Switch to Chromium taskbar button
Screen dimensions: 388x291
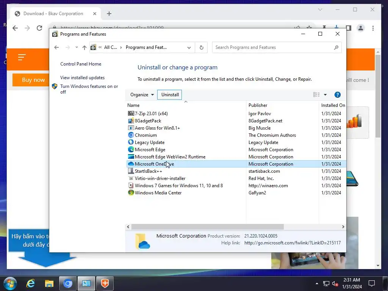tap(67, 283)
